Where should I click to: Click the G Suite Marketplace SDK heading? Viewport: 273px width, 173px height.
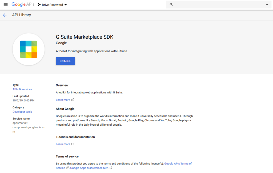[85, 37]
